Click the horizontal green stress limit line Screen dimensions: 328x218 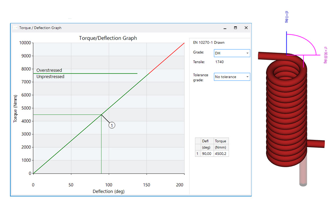tap(91, 74)
